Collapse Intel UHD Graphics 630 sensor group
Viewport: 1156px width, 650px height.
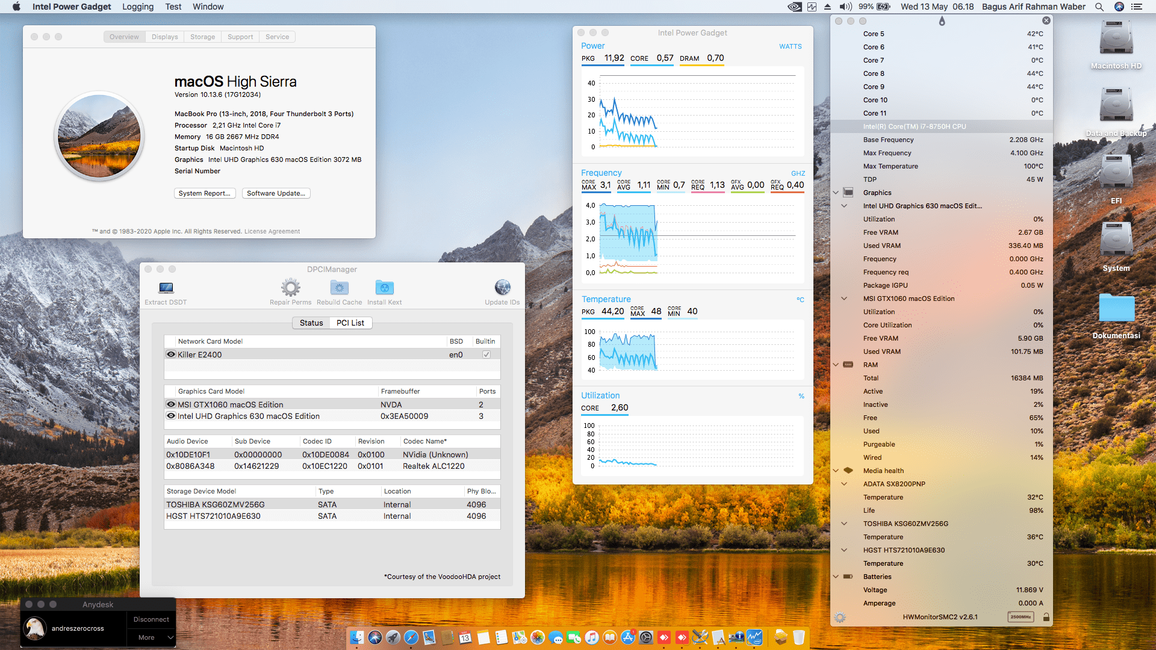point(844,206)
